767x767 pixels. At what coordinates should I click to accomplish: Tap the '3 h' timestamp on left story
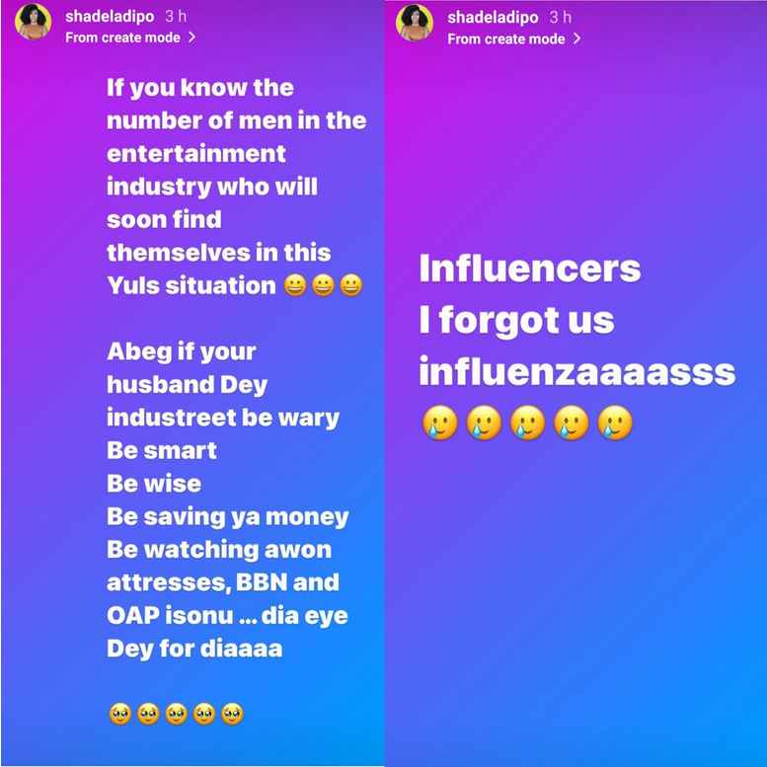[176, 16]
